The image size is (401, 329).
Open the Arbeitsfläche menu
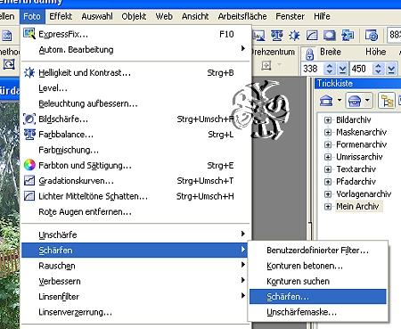[242, 16]
